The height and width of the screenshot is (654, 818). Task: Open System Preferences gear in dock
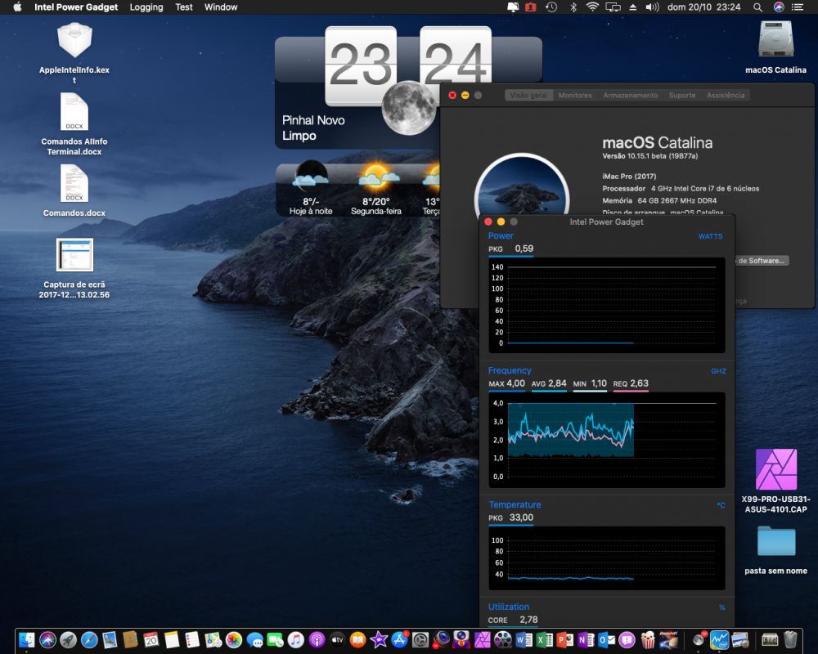coord(420,639)
